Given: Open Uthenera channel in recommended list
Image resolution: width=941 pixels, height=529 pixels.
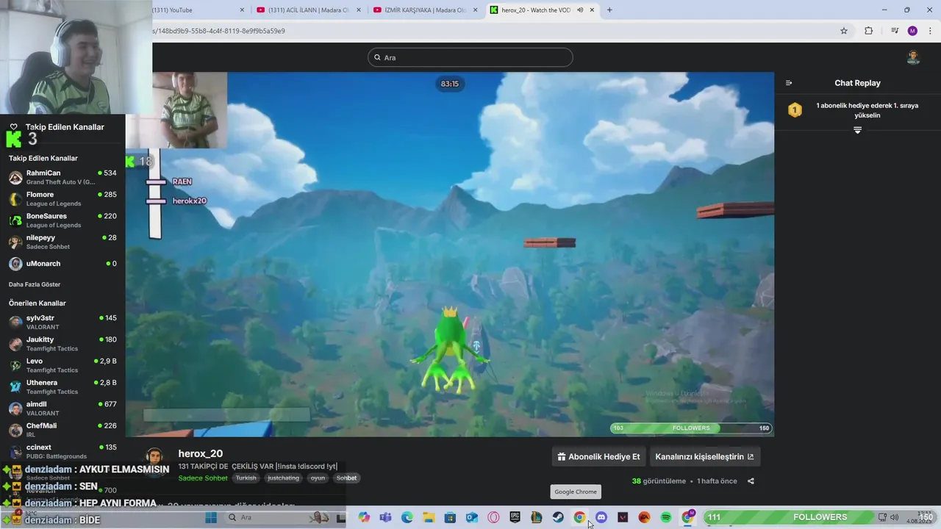Looking at the screenshot, I should (x=62, y=386).
